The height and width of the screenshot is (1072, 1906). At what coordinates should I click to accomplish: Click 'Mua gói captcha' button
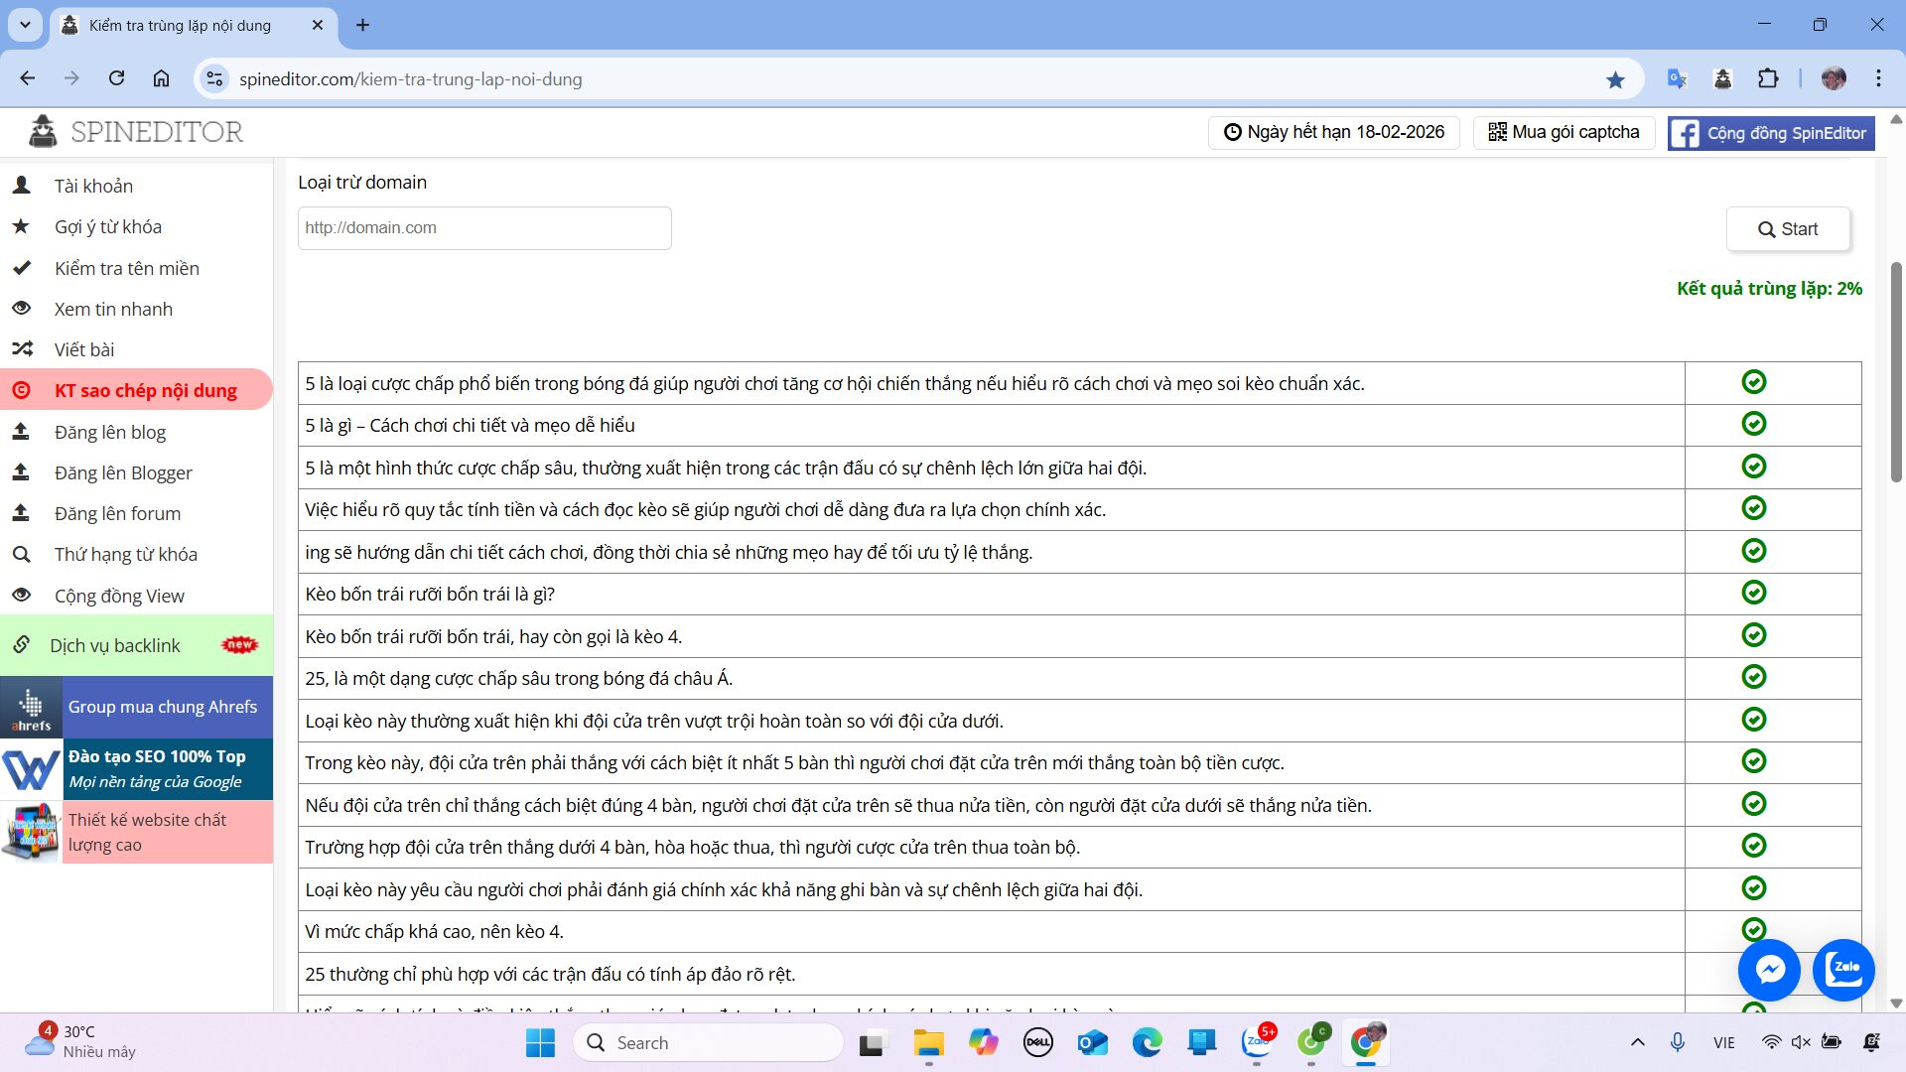click(1564, 132)
